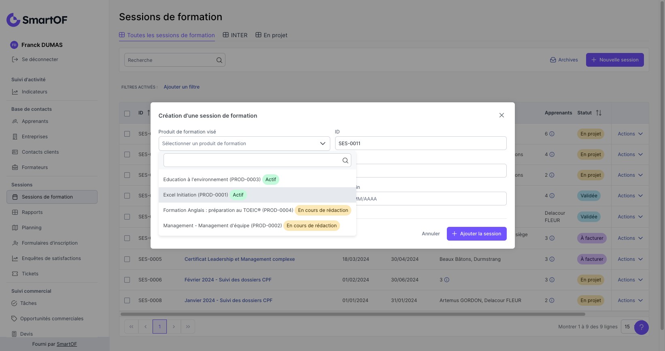
Task: Open the help question mark bubble
Action: (x=641, y=327)
